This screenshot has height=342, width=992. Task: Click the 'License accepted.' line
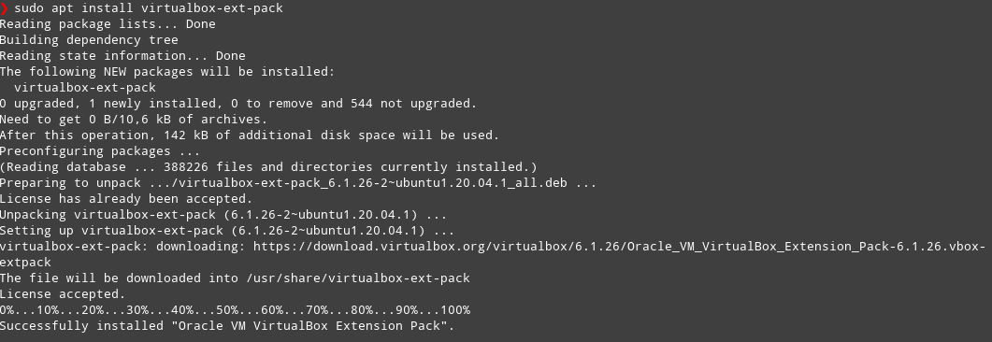[63, 294]
